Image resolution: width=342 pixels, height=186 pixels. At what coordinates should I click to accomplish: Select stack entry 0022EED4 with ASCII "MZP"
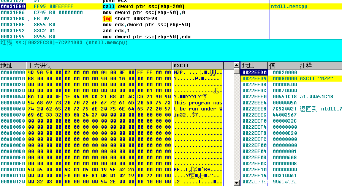pos(291,79)
